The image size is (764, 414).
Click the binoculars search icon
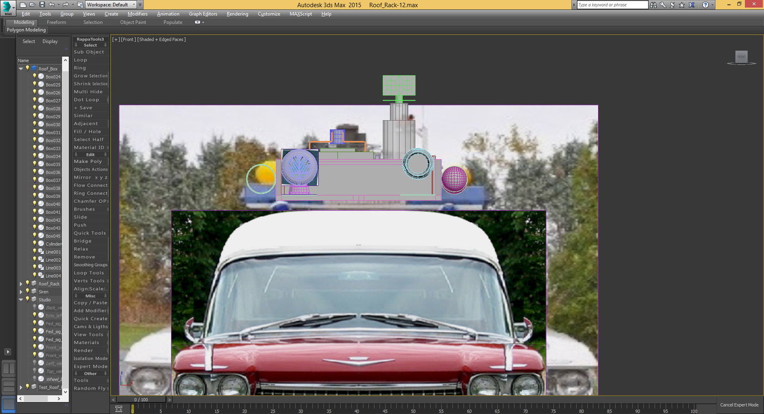pos(653,5)
